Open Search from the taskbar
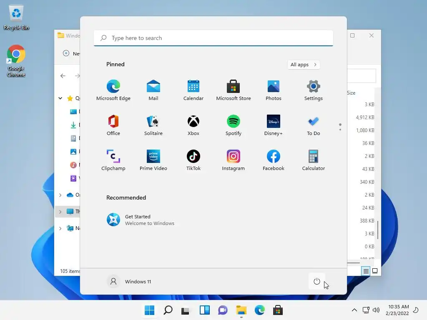Viewport: 427px width, 320px height. click(x=168, y=310)
